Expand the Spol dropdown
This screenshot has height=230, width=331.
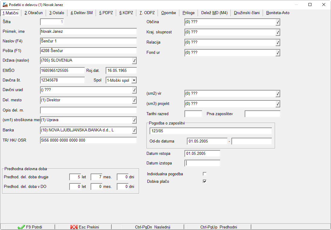(134, 80)
